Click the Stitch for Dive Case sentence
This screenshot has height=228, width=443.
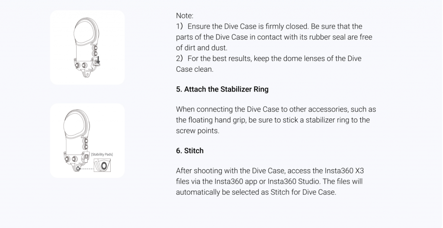pyautogui.click(x=269, y=187)
